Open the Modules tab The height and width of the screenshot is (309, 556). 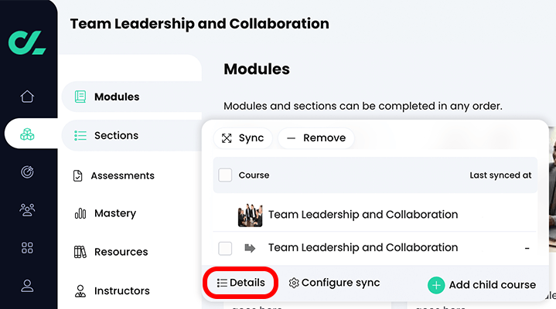pos(116,97)
